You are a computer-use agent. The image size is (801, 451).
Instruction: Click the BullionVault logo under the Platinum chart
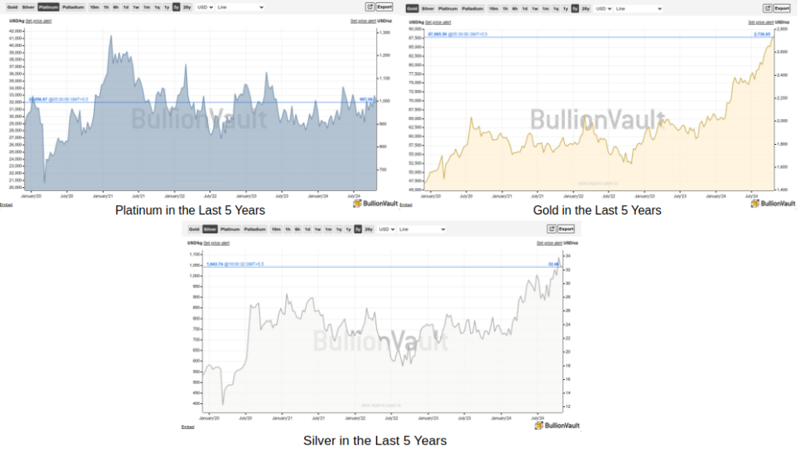point(375,204)
